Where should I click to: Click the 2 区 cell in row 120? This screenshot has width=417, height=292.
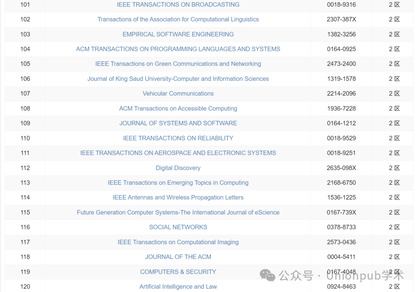coord(394,287)
